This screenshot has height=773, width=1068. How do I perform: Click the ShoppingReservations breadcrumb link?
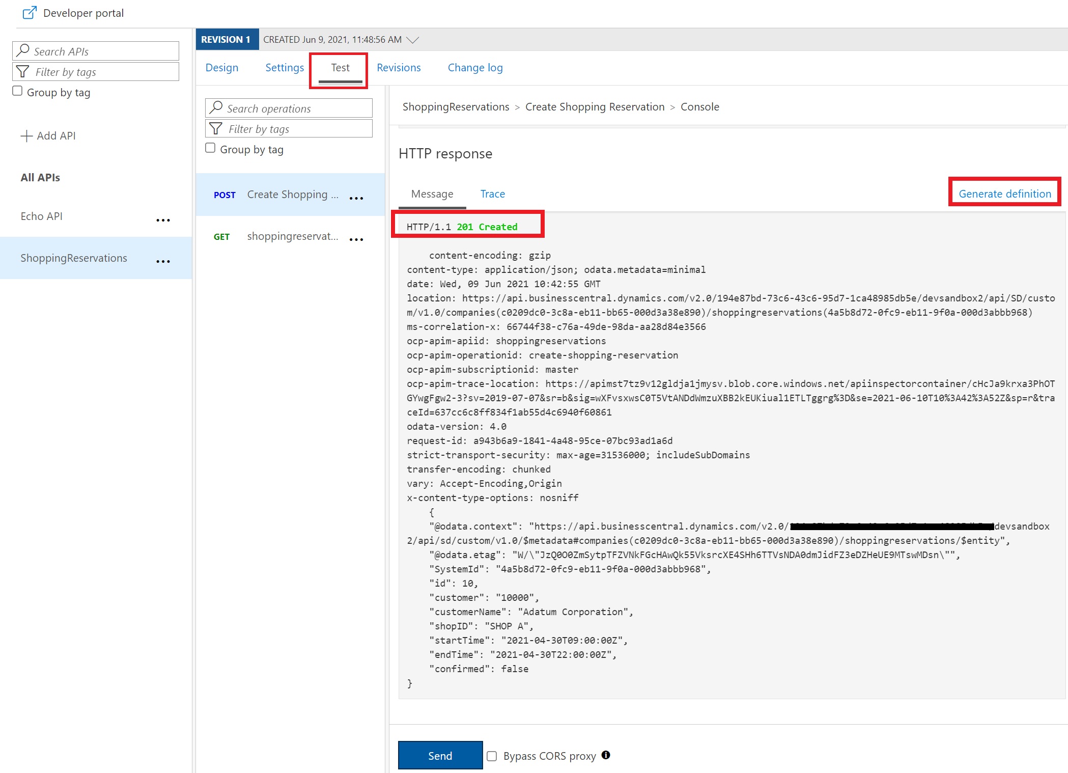point(456,107)
